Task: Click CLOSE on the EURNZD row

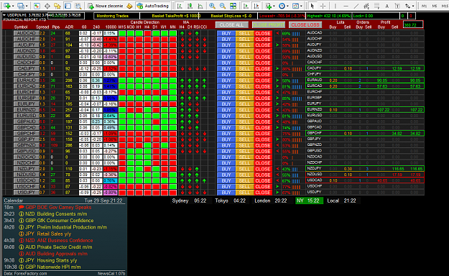Action: tap(263, 110)
